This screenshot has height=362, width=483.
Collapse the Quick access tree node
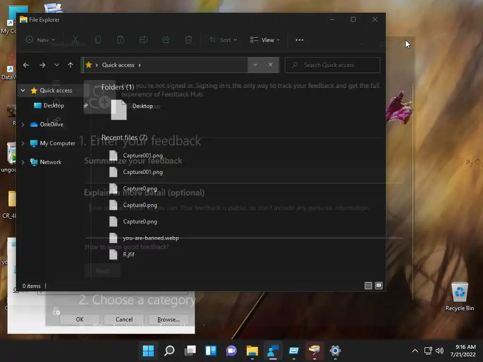coord(23,90)
